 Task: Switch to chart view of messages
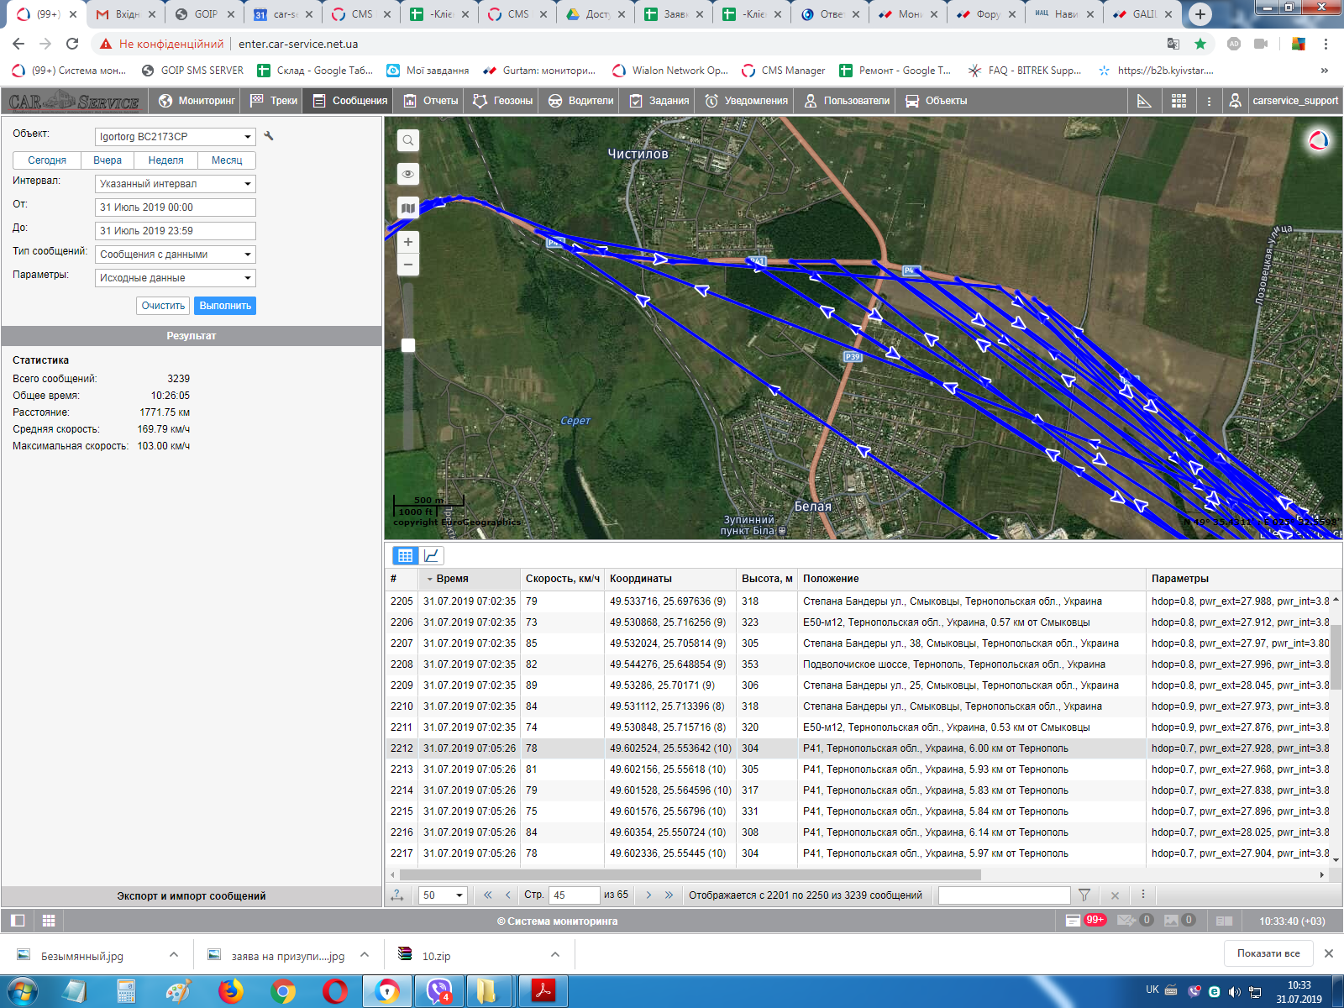click(x=432, y=555)
